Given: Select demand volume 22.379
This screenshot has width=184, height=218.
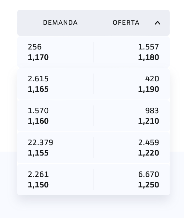Looking at the screenshot, I should tap(40, 143).
